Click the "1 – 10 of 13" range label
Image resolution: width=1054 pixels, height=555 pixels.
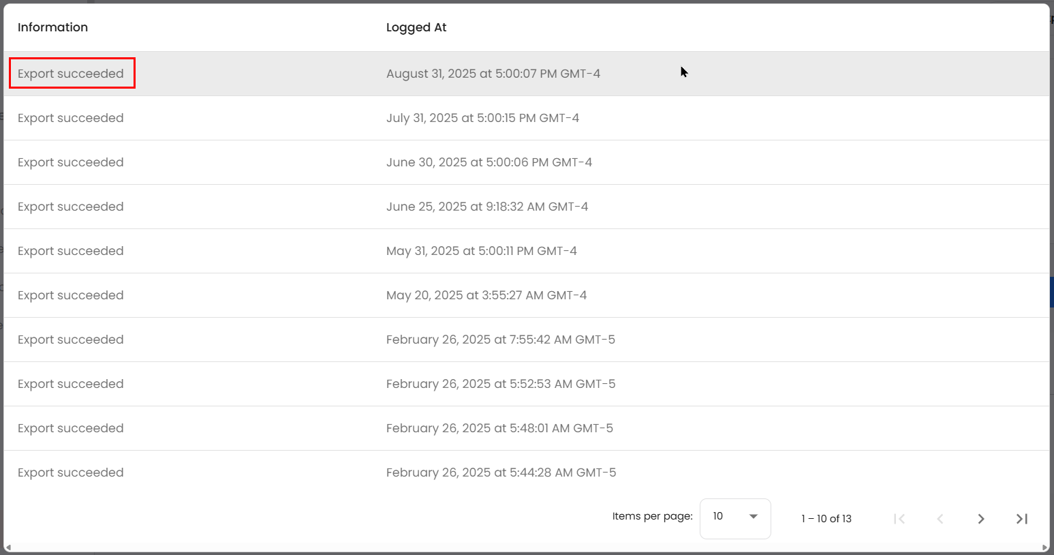pos(826,519)
